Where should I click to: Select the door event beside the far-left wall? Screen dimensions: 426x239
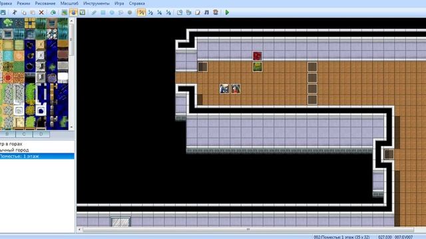202,66
